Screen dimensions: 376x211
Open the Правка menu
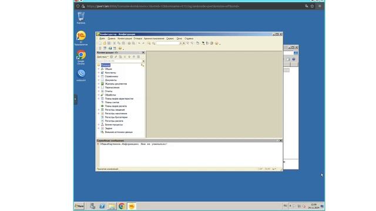pyautogui.click(x=111, y=39)
